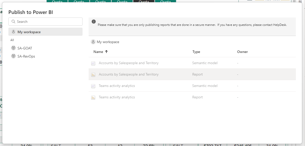Click the info icon in the notice banner
The width and height of the screenshot is (305, 146).
click(94, 22)
